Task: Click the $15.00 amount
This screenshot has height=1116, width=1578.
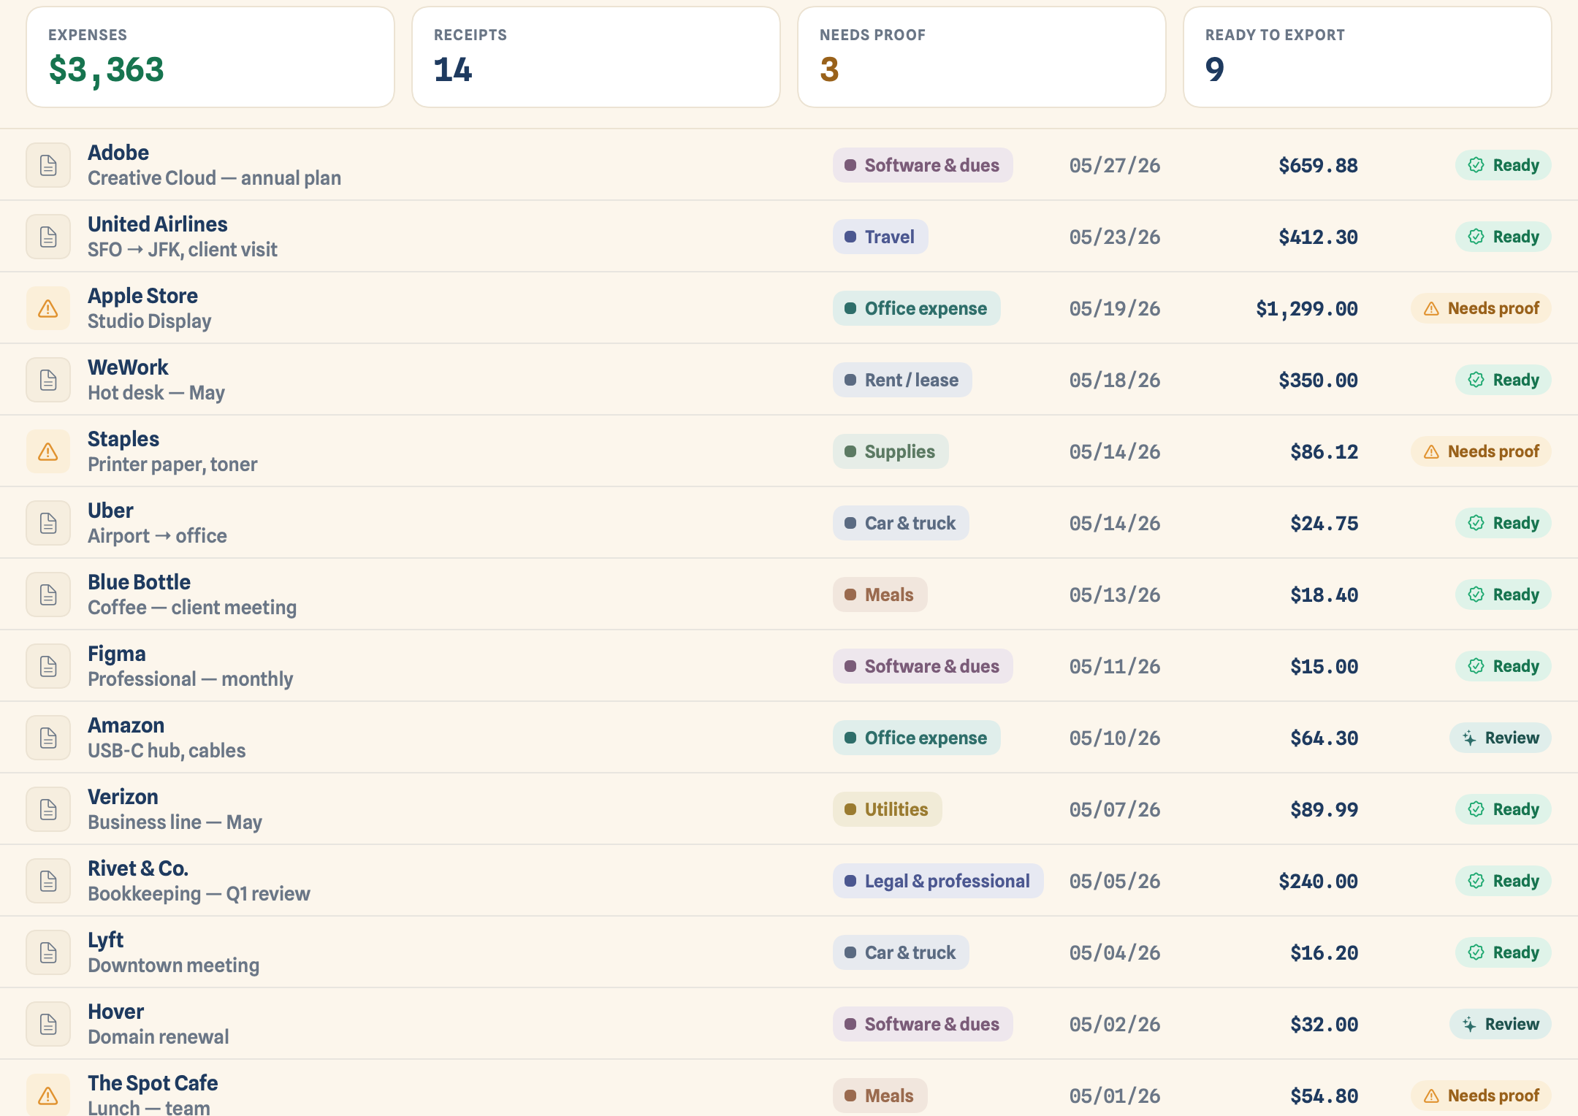Action: click(1324, 667)
